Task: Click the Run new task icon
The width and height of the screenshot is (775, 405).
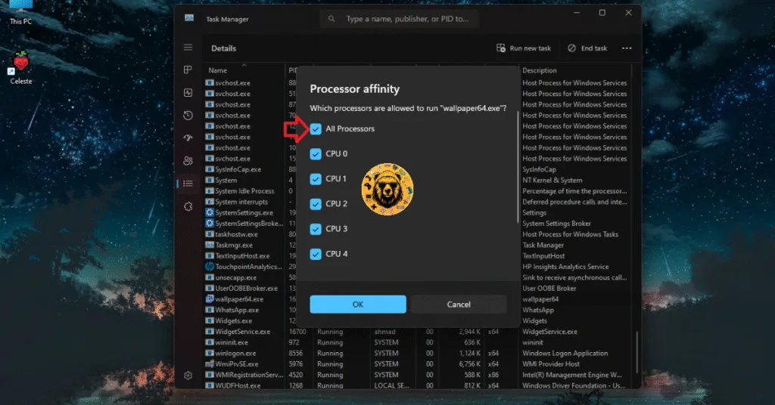Action: tap(501, 48)
